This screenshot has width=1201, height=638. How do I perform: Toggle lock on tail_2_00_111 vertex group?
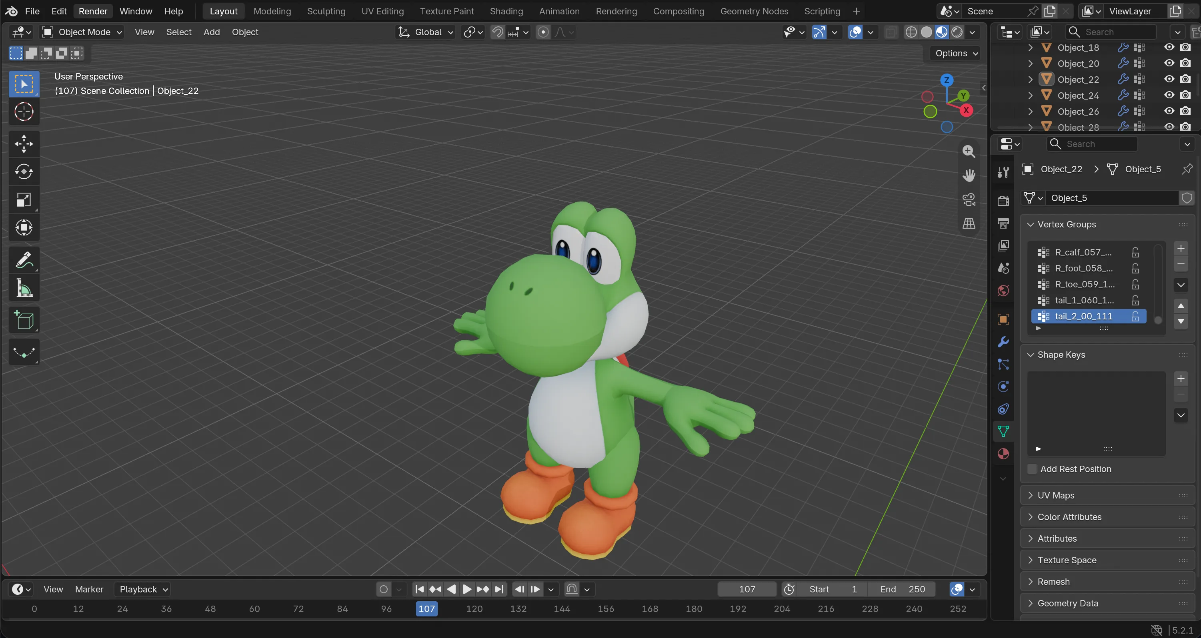[x=1135, y=316]
